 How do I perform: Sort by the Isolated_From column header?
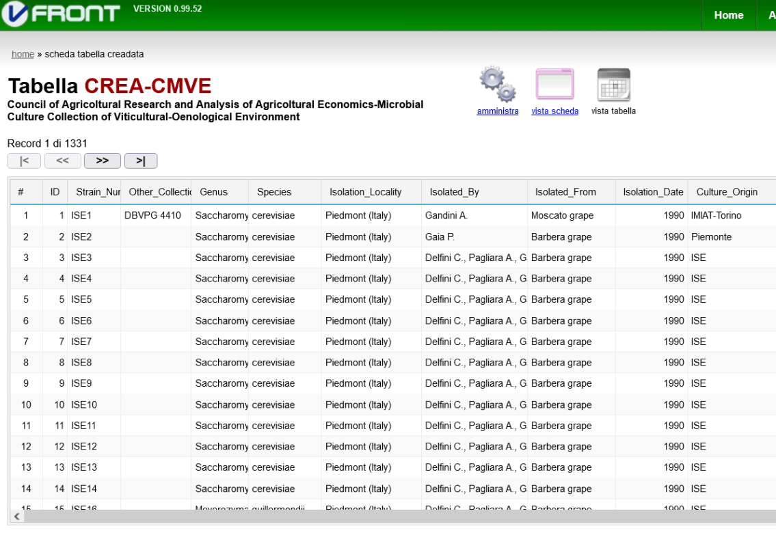coord(571,192)
